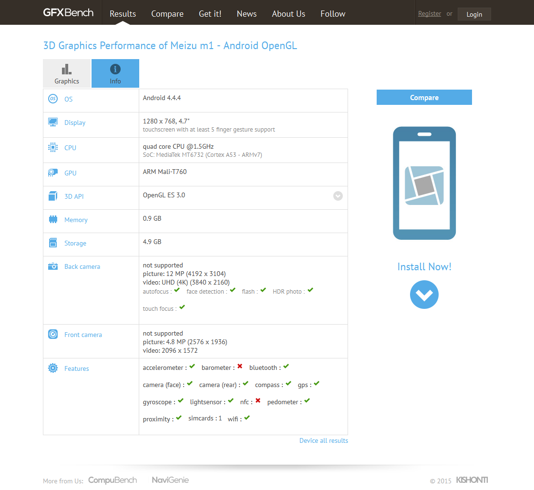Select the Info tab icon
This screenshot has height=490, width=534.
pos(115,69)
